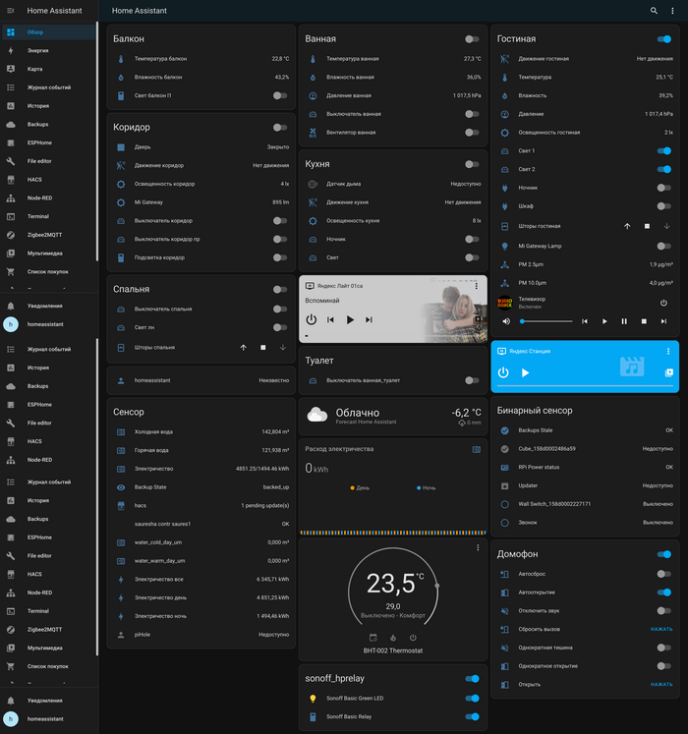Play track on Яндекс Лайт 01ca

[350, 319]
